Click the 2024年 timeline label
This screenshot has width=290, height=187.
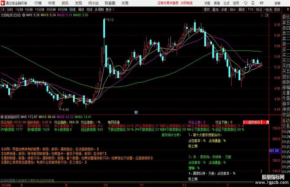click(x=6, y=185)
